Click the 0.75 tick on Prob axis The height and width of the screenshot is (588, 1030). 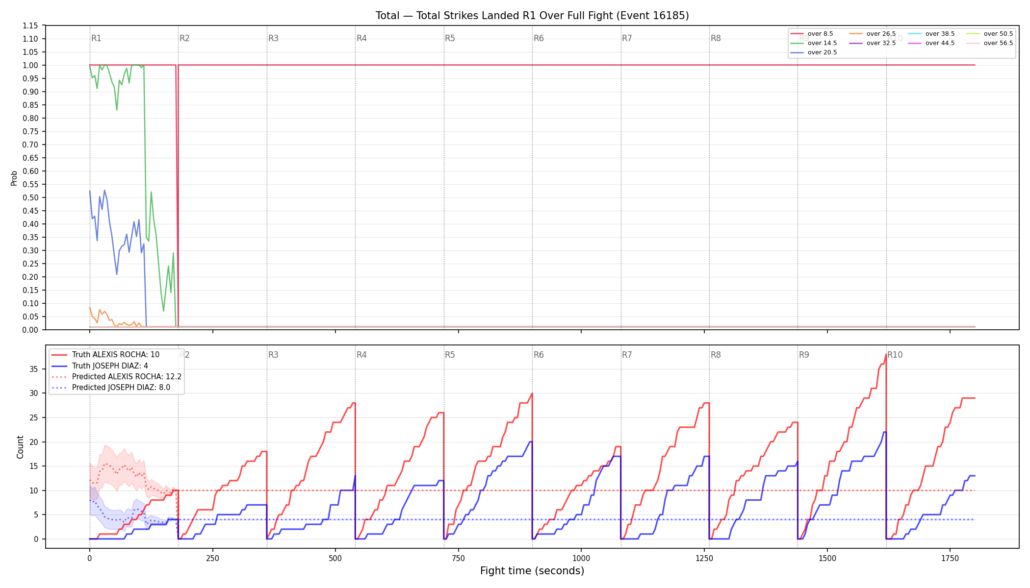30,131
